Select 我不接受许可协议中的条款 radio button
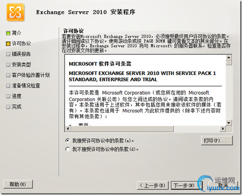Viewport: 242px width, 195px height. click(68, 149)
